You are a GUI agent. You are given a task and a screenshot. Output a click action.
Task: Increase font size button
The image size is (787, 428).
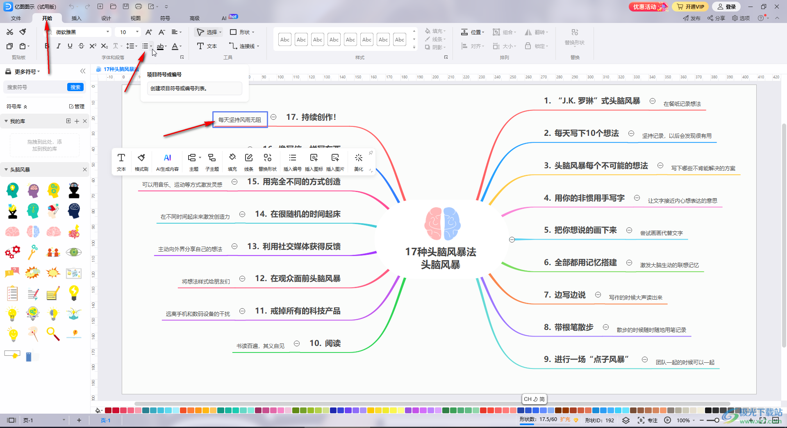(149, 32)
